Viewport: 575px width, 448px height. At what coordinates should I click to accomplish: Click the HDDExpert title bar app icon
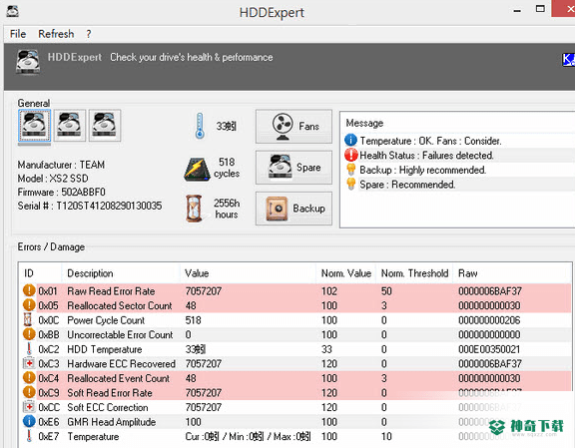pos(12,11)
